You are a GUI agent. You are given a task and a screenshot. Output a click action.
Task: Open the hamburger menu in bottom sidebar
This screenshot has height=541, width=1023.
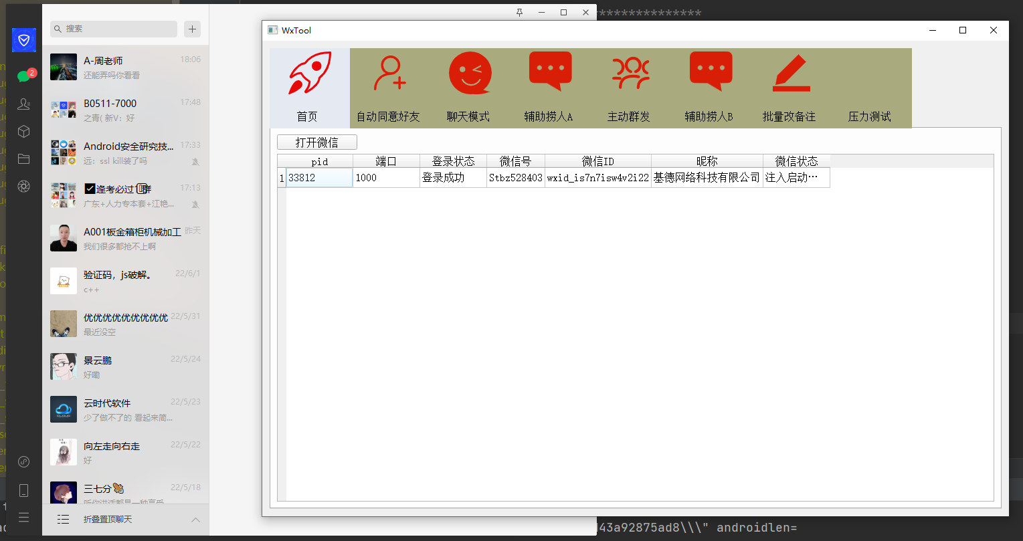point(23,517)
